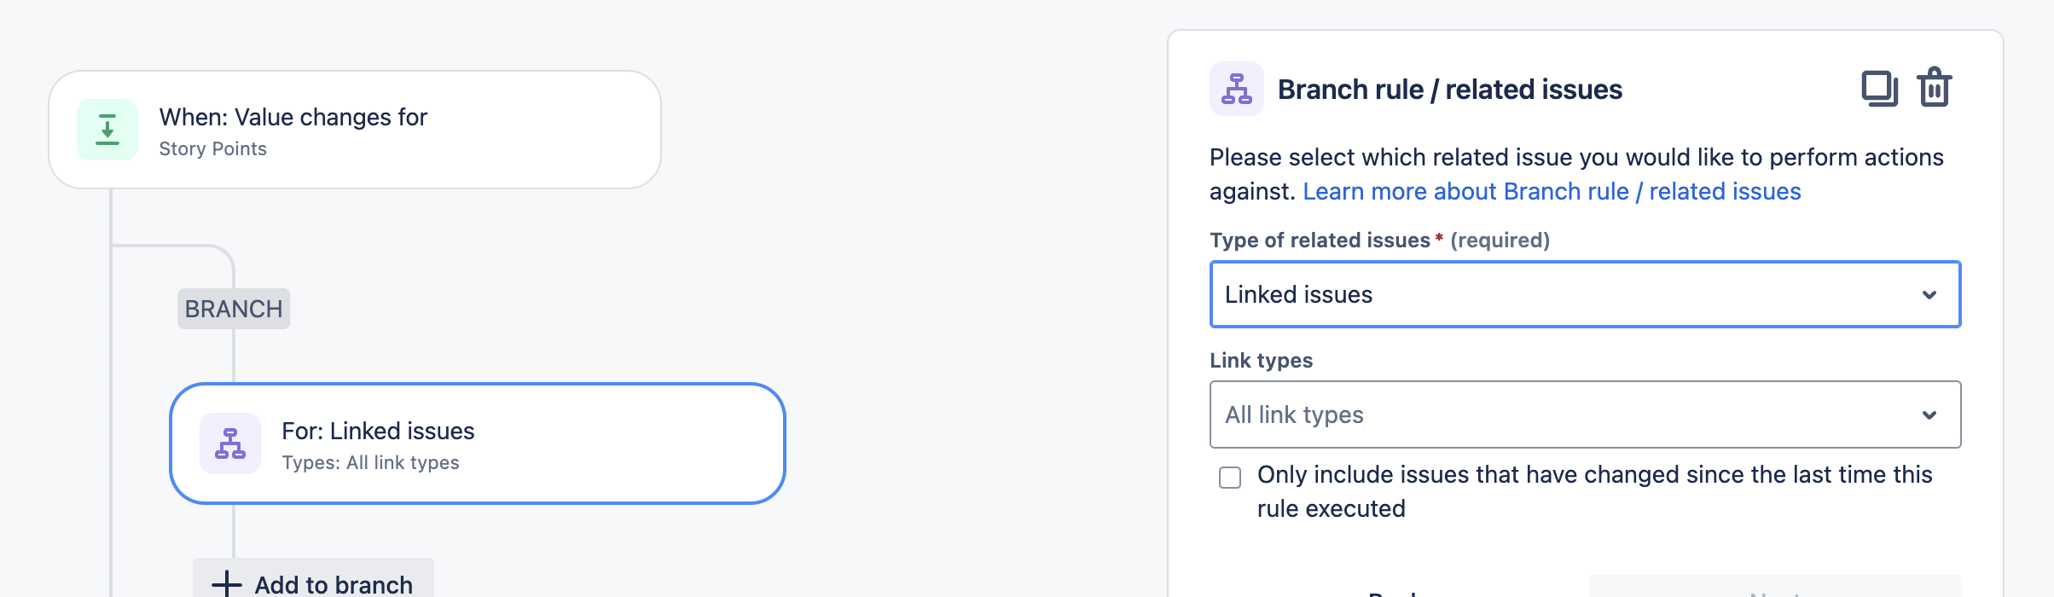Click the chevron on the Linked issues selector
2054x597 pixels.
pyautogui.click(x=1929, y=294)
